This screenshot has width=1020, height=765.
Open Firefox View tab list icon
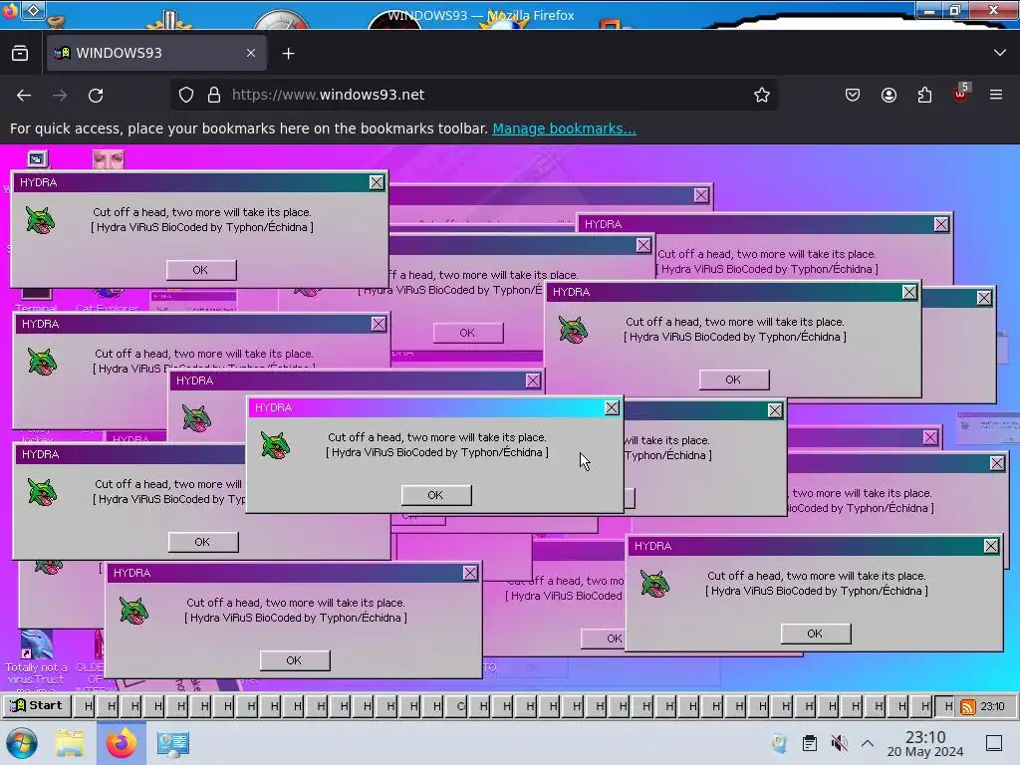(x=20, y=54)
